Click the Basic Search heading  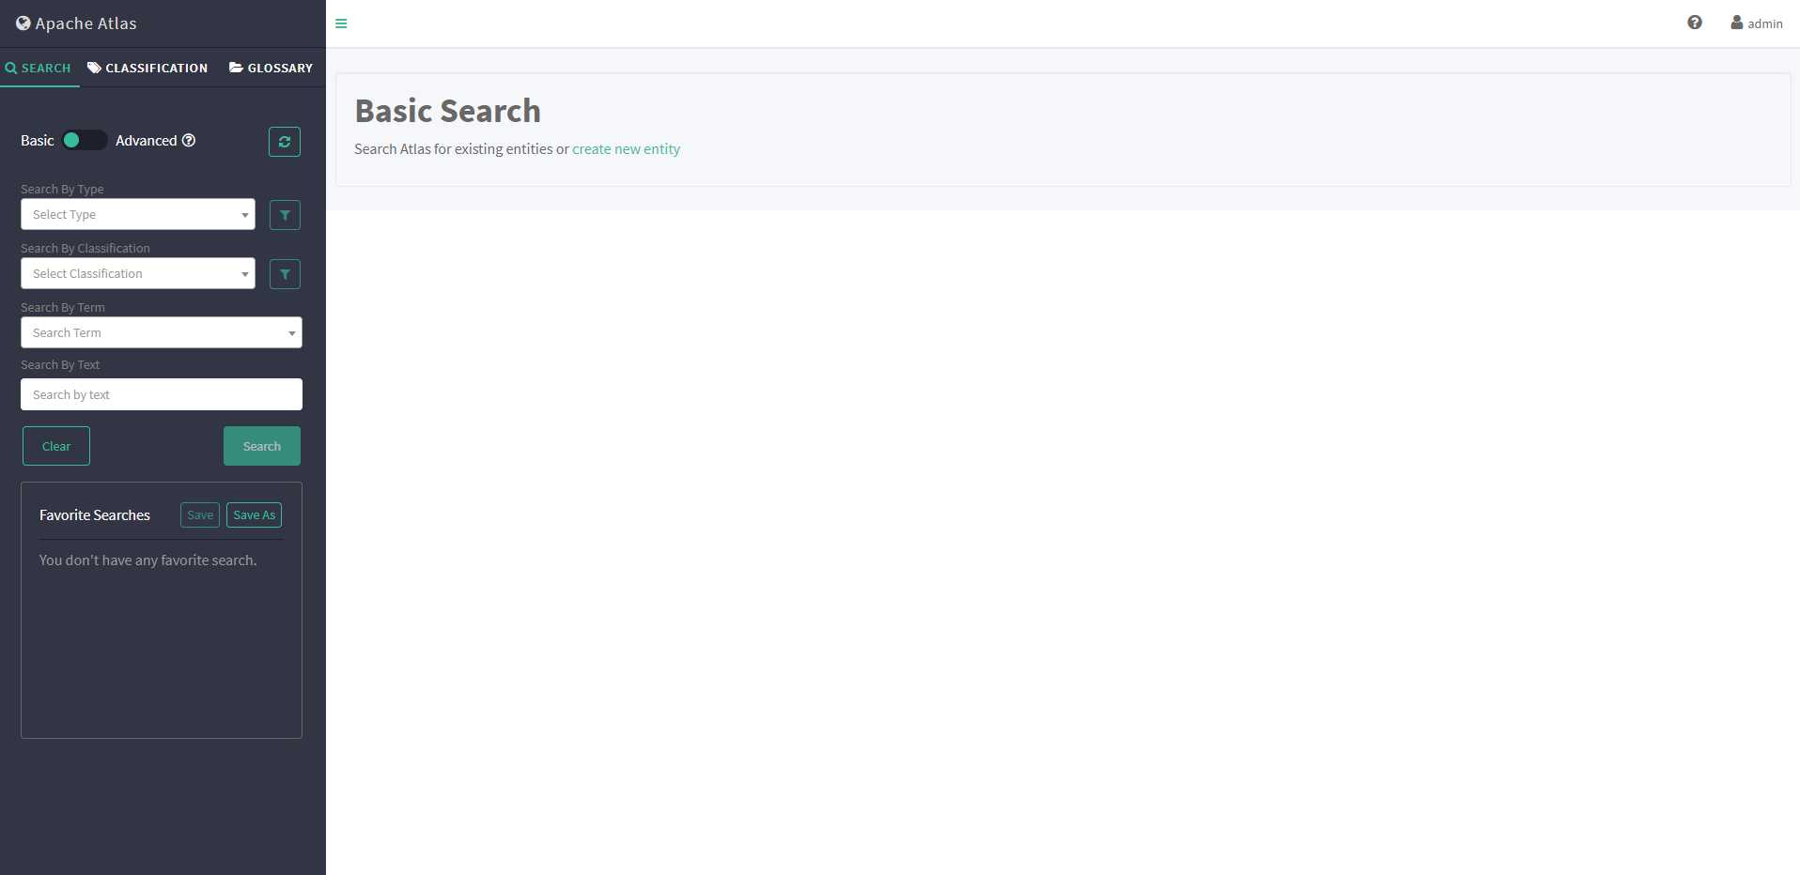tap(447, 111)
